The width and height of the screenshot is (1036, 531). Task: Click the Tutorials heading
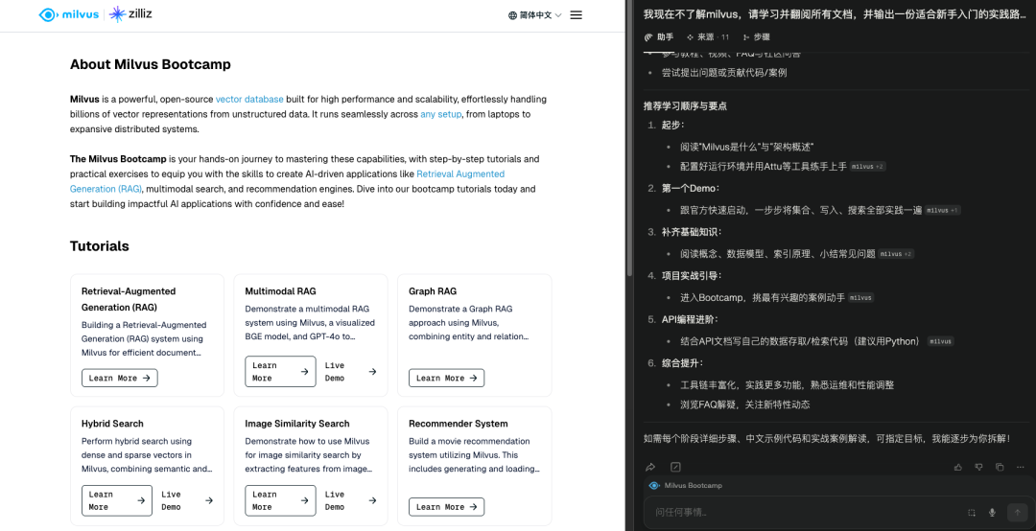coord(99,246)
